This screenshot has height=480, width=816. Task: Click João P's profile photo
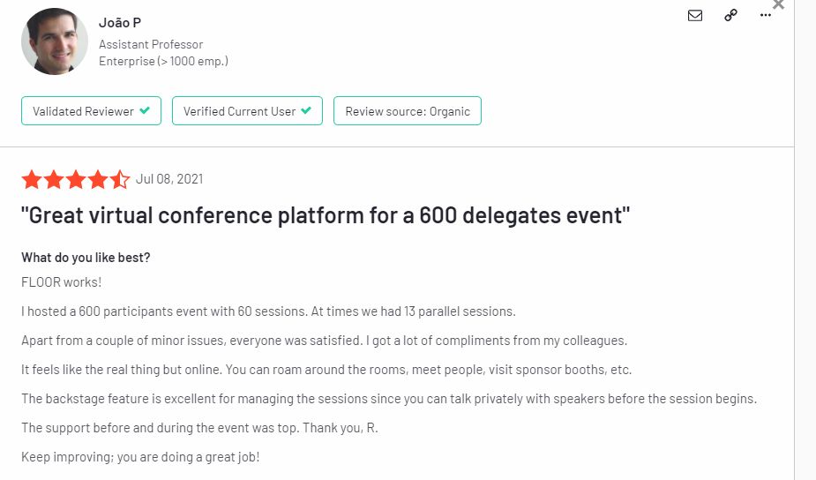(x=55, y=41)
